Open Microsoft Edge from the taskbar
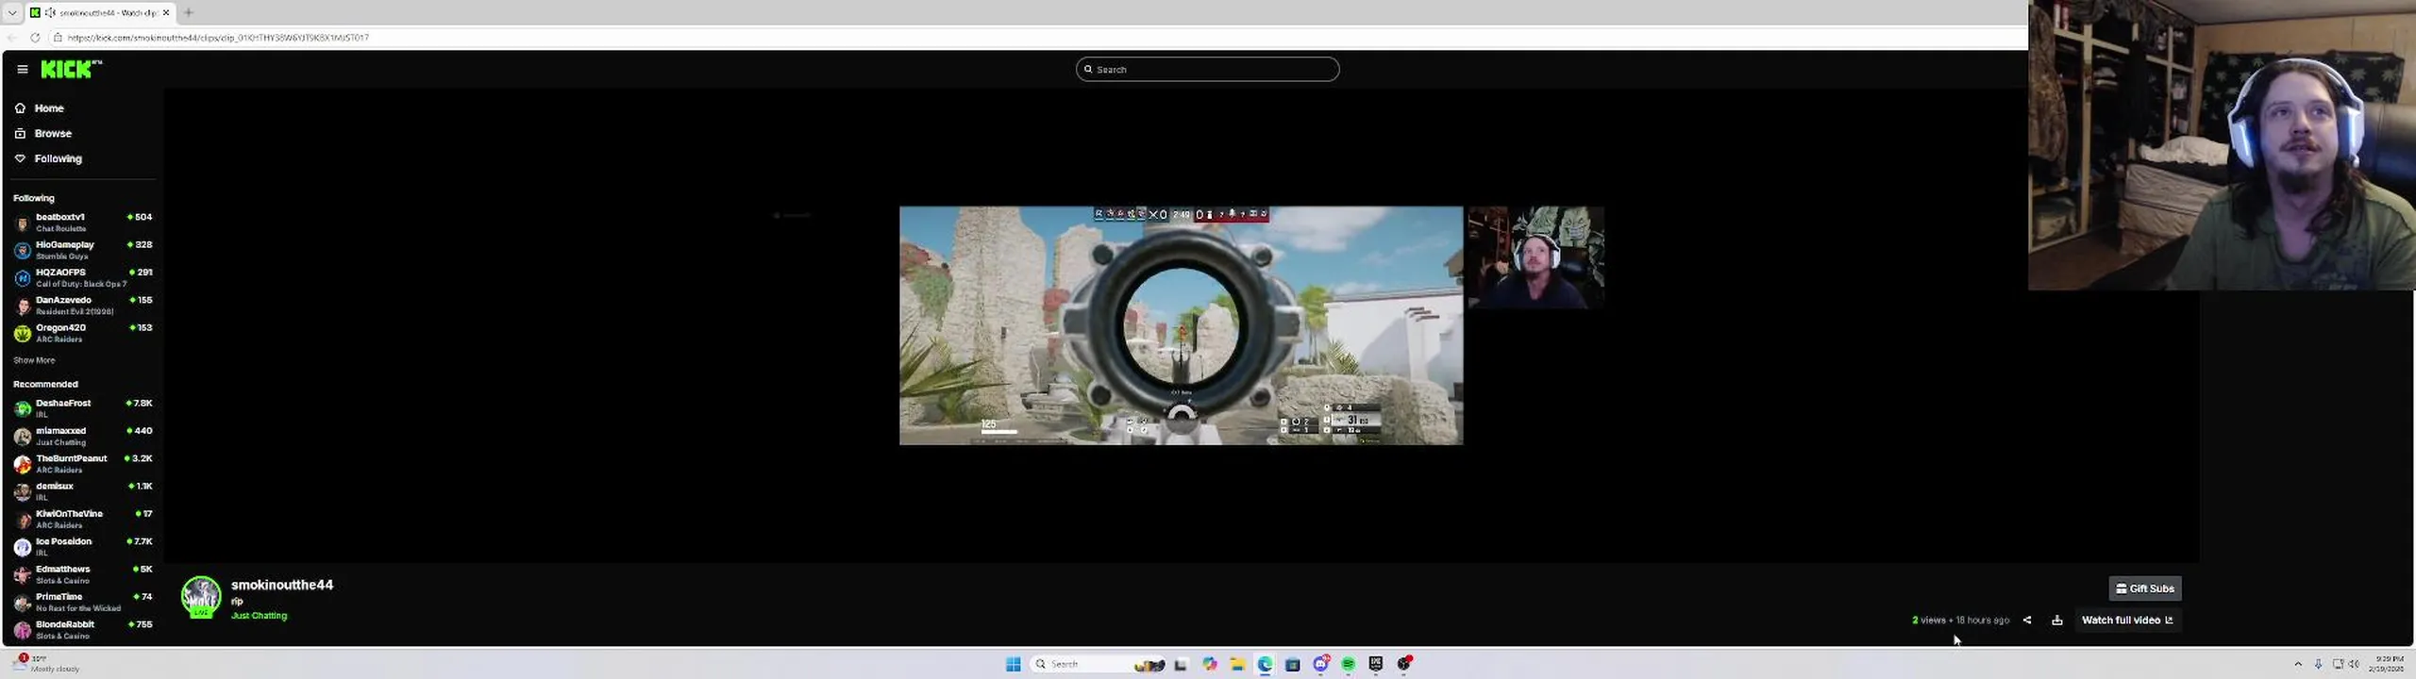 [1265, 664]
